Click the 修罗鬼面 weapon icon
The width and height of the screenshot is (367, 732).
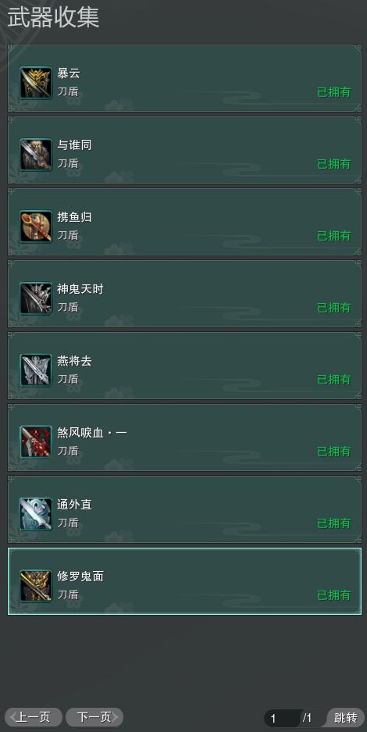click(36, 586)
